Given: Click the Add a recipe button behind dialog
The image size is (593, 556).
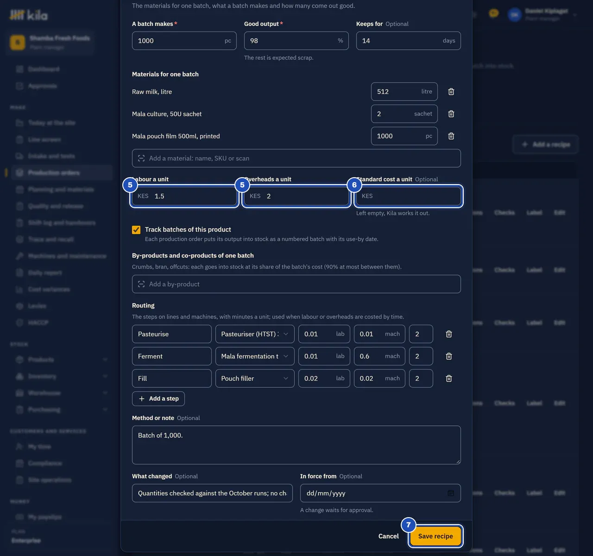Looking at the screenshot, I should pyautogui.click(x=546, y=144).
